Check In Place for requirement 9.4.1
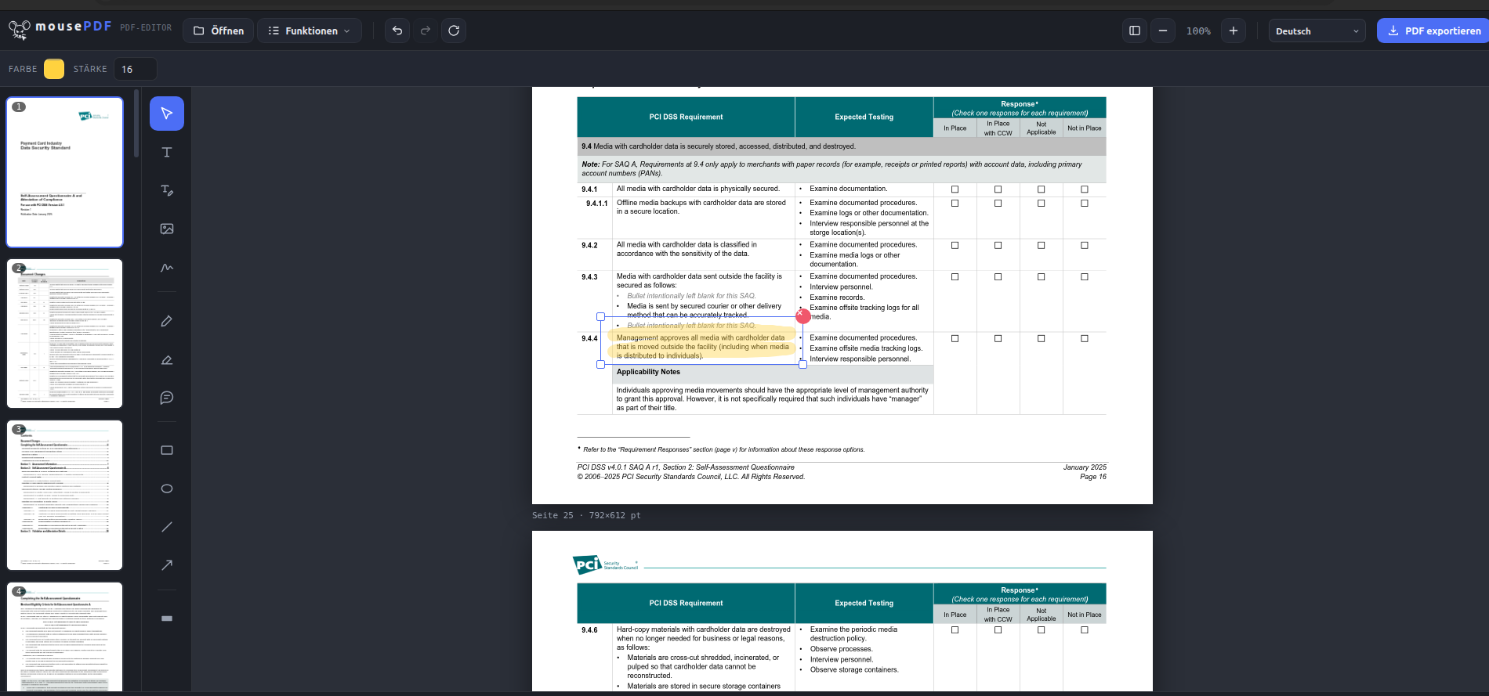 [x=955, y=189]
